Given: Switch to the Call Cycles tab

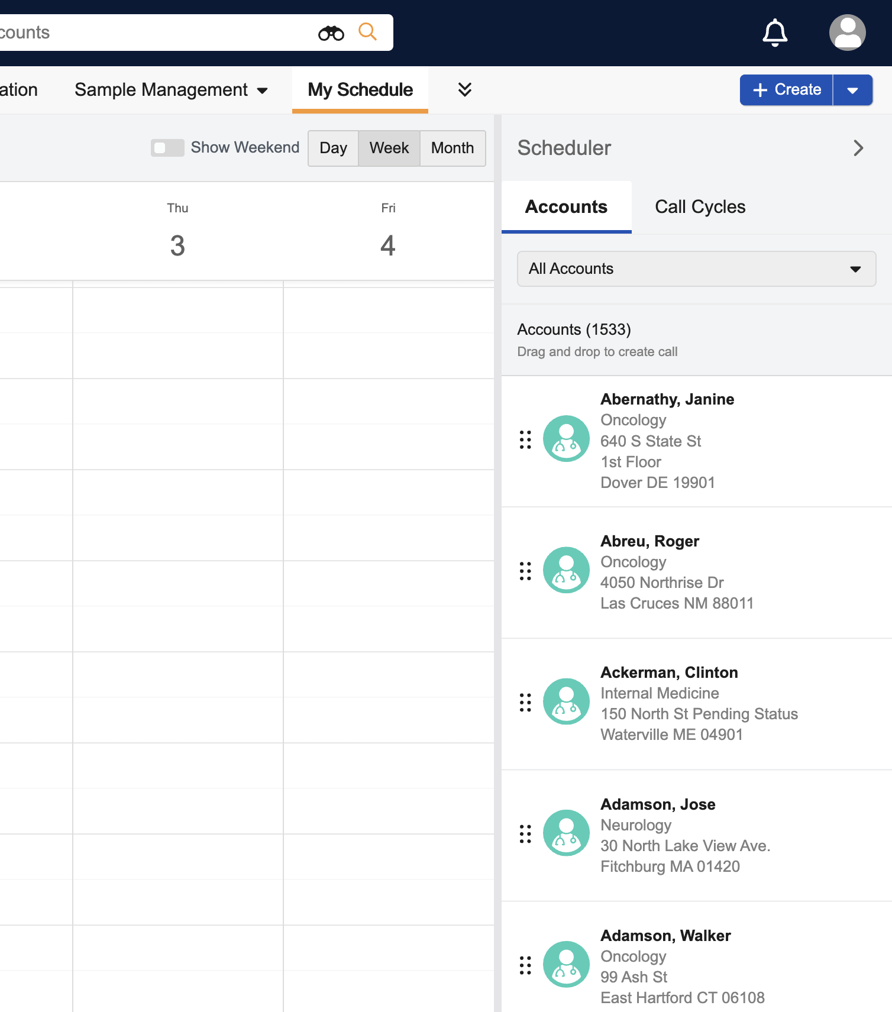Looking at the screenshot, I should pyautogui.click(x=700, y=207).
